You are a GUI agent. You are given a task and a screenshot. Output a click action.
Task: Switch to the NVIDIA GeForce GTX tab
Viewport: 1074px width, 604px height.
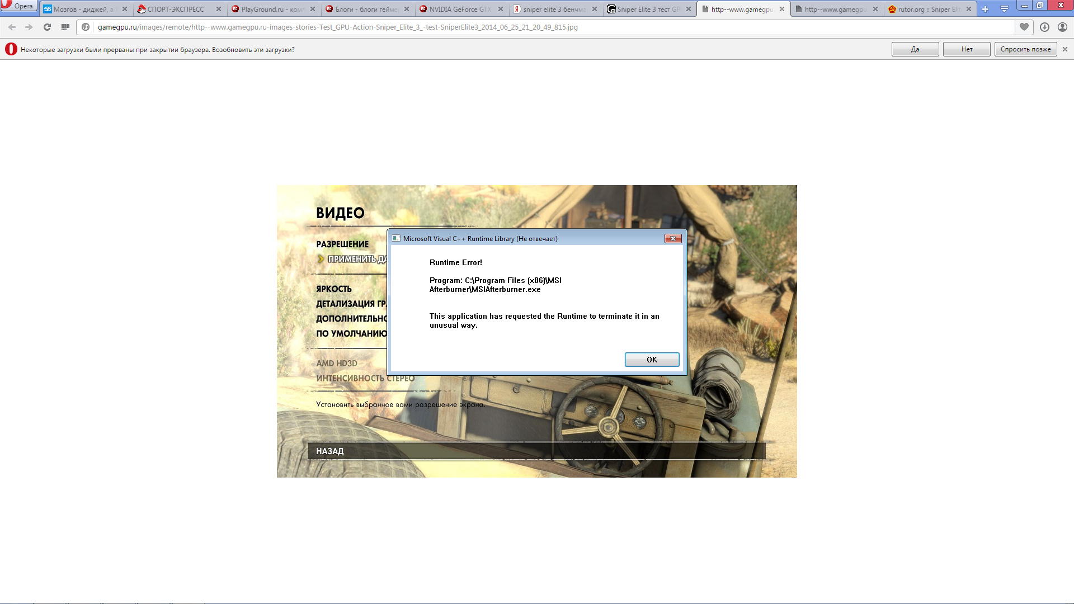[x=460, y=9]
